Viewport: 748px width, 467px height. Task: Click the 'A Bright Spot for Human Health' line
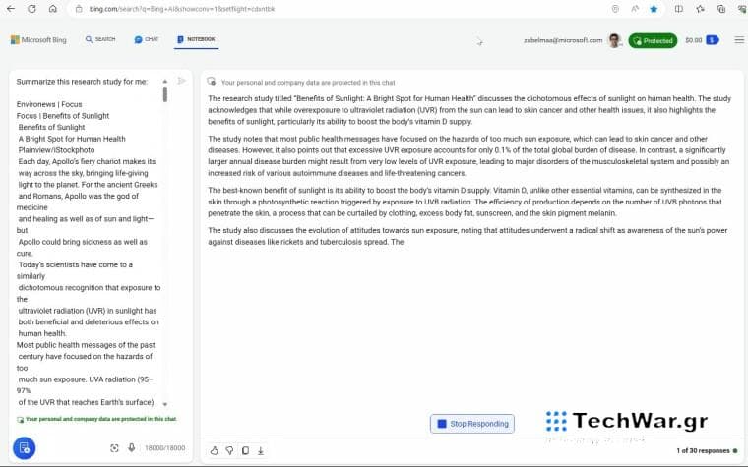coord(72,139)
